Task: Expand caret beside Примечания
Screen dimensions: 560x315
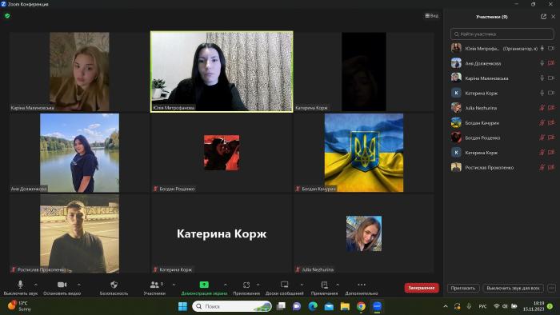Action: point(338,285)
